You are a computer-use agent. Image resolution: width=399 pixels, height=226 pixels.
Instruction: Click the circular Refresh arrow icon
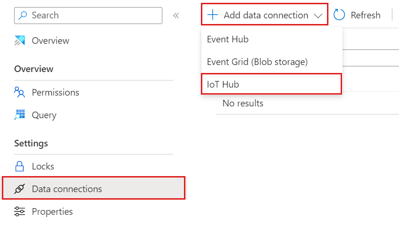(339, 15)
